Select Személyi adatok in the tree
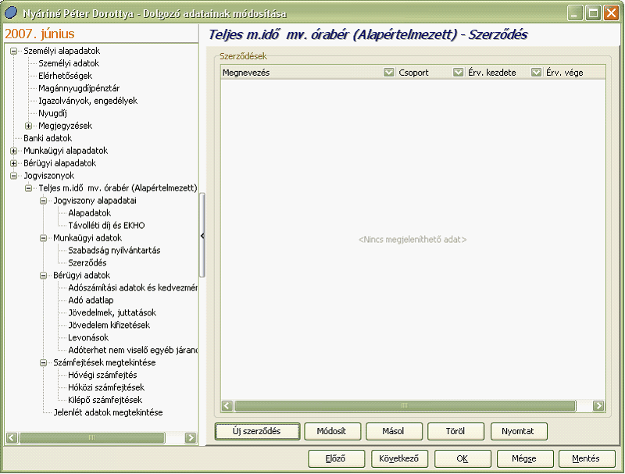 coord(69,63)
